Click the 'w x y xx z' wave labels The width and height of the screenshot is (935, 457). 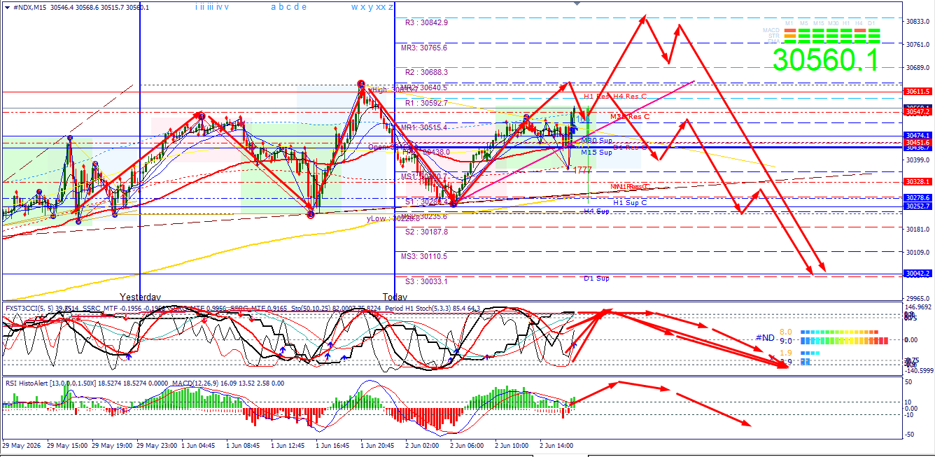click(372, 6)
